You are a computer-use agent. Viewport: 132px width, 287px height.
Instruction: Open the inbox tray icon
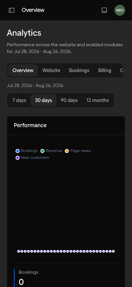[x=104, y=10]
